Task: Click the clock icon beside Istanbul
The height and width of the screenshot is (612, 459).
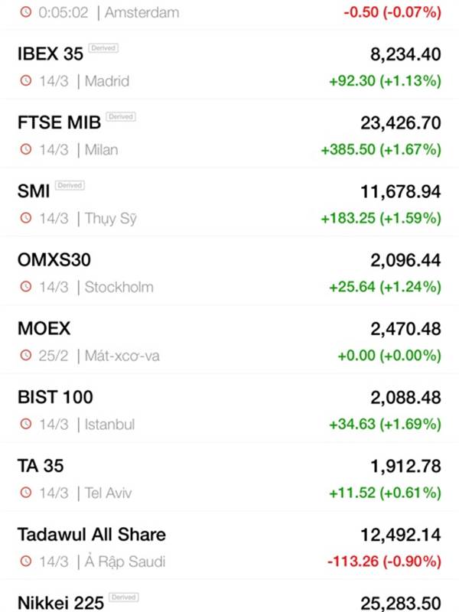Action: [x=26, y=425]
